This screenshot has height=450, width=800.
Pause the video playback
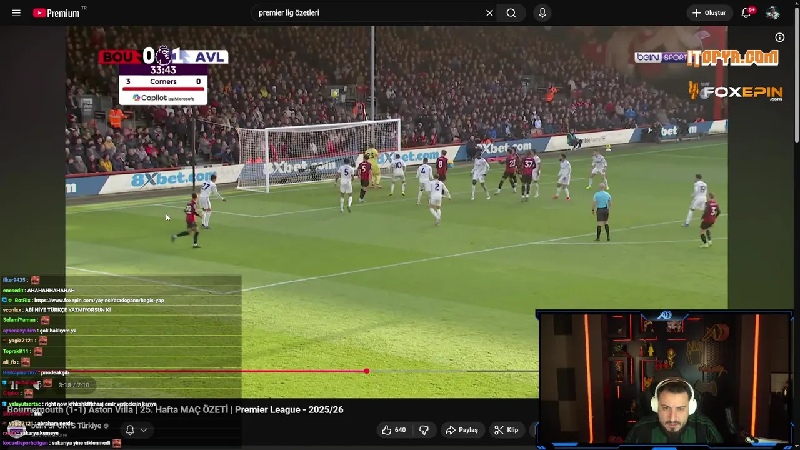pos(14,386)
